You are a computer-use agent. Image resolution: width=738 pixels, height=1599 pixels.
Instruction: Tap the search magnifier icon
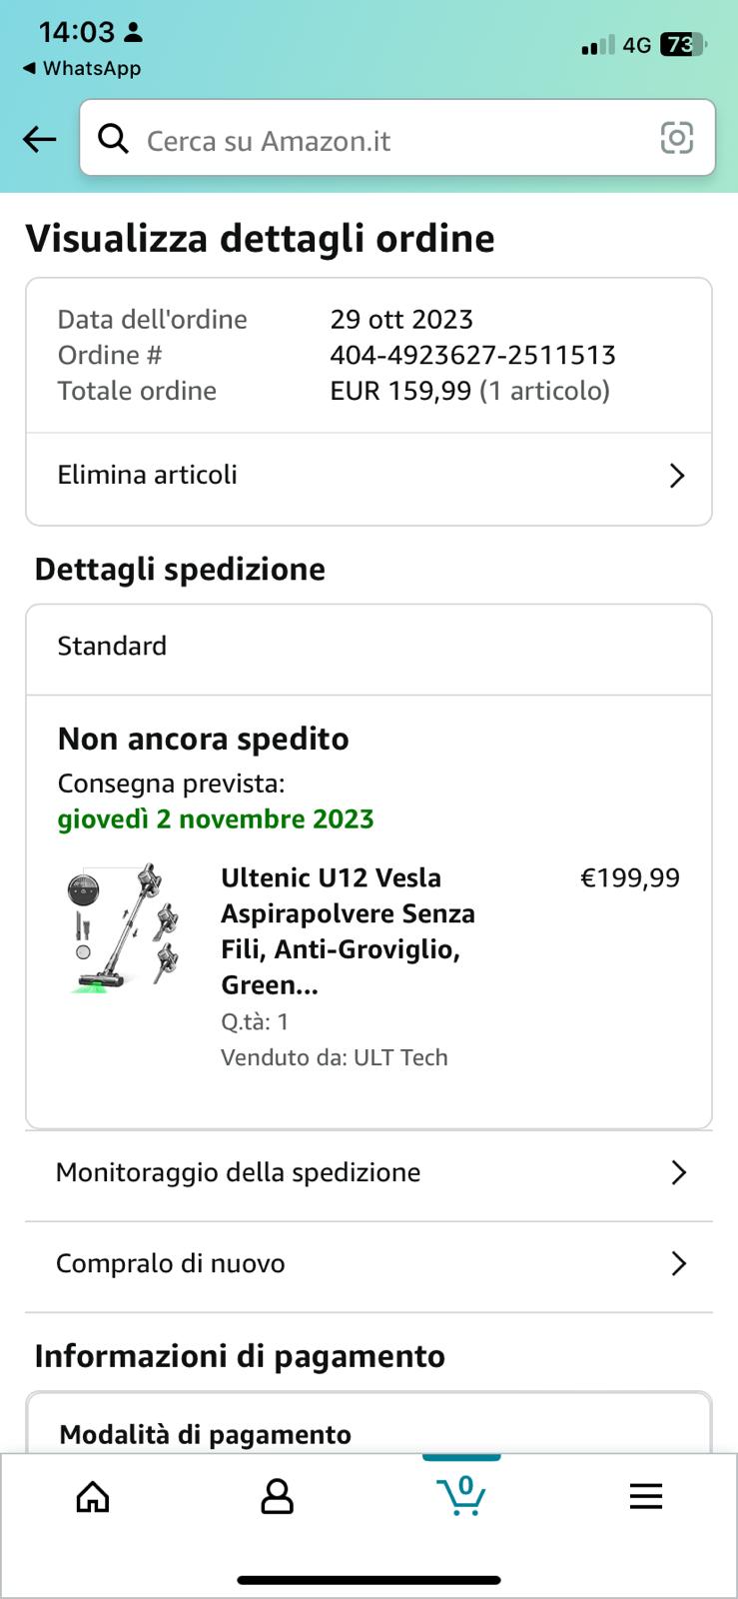(114, 139)
